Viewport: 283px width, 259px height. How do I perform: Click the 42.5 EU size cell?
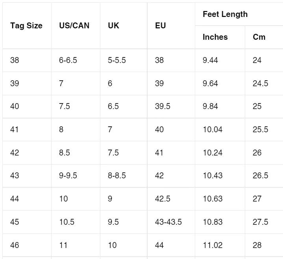171,199
